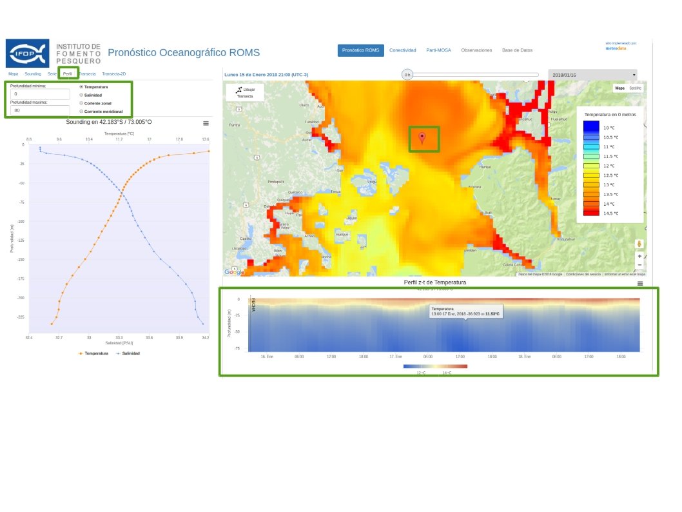Viewport: 682px width, 512px height.
Task: Choose the Corriente zonal radio button
Action: 81,103
